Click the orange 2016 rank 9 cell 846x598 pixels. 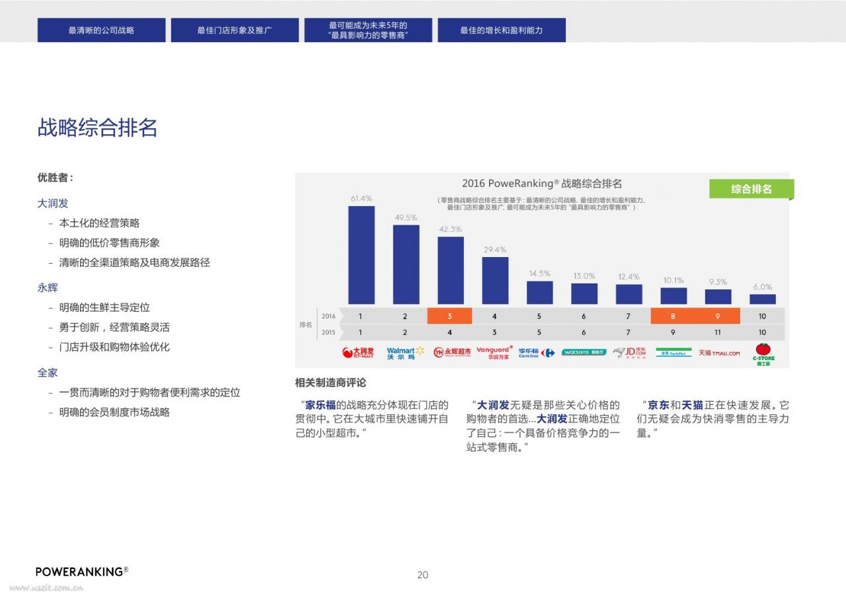(x=718, y=316)
